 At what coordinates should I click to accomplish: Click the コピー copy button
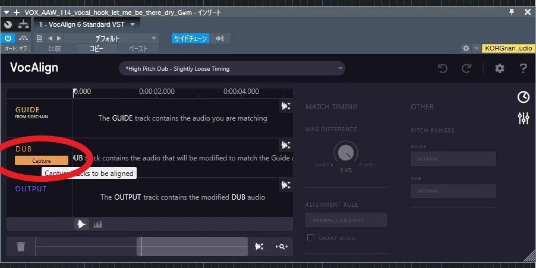(96, 49)
